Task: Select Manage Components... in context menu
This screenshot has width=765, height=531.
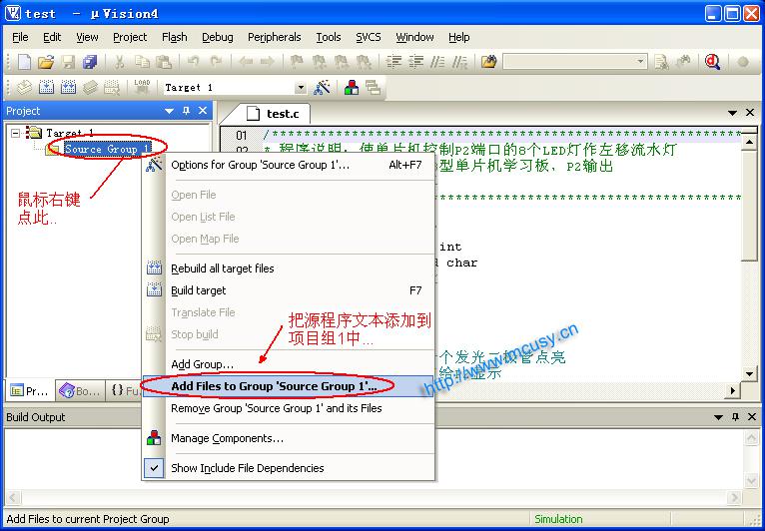Action: pos(288,438)
